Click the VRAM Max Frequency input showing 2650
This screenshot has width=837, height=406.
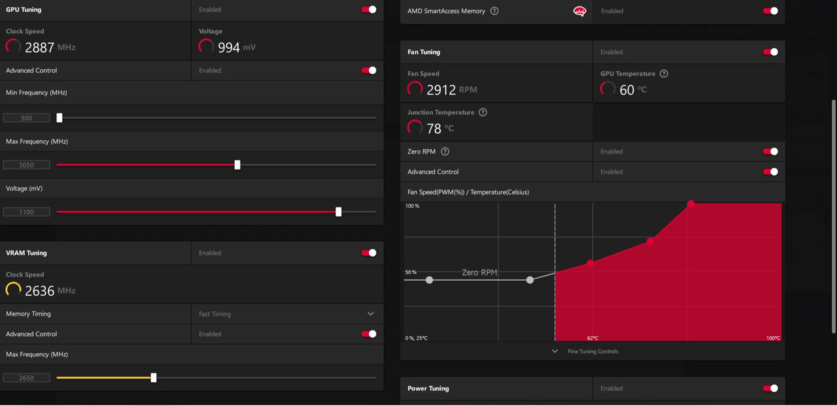coord(27,378)
